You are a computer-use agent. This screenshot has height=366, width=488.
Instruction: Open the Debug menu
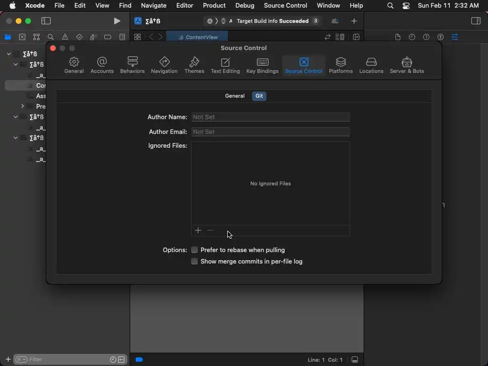click(244, 5)
